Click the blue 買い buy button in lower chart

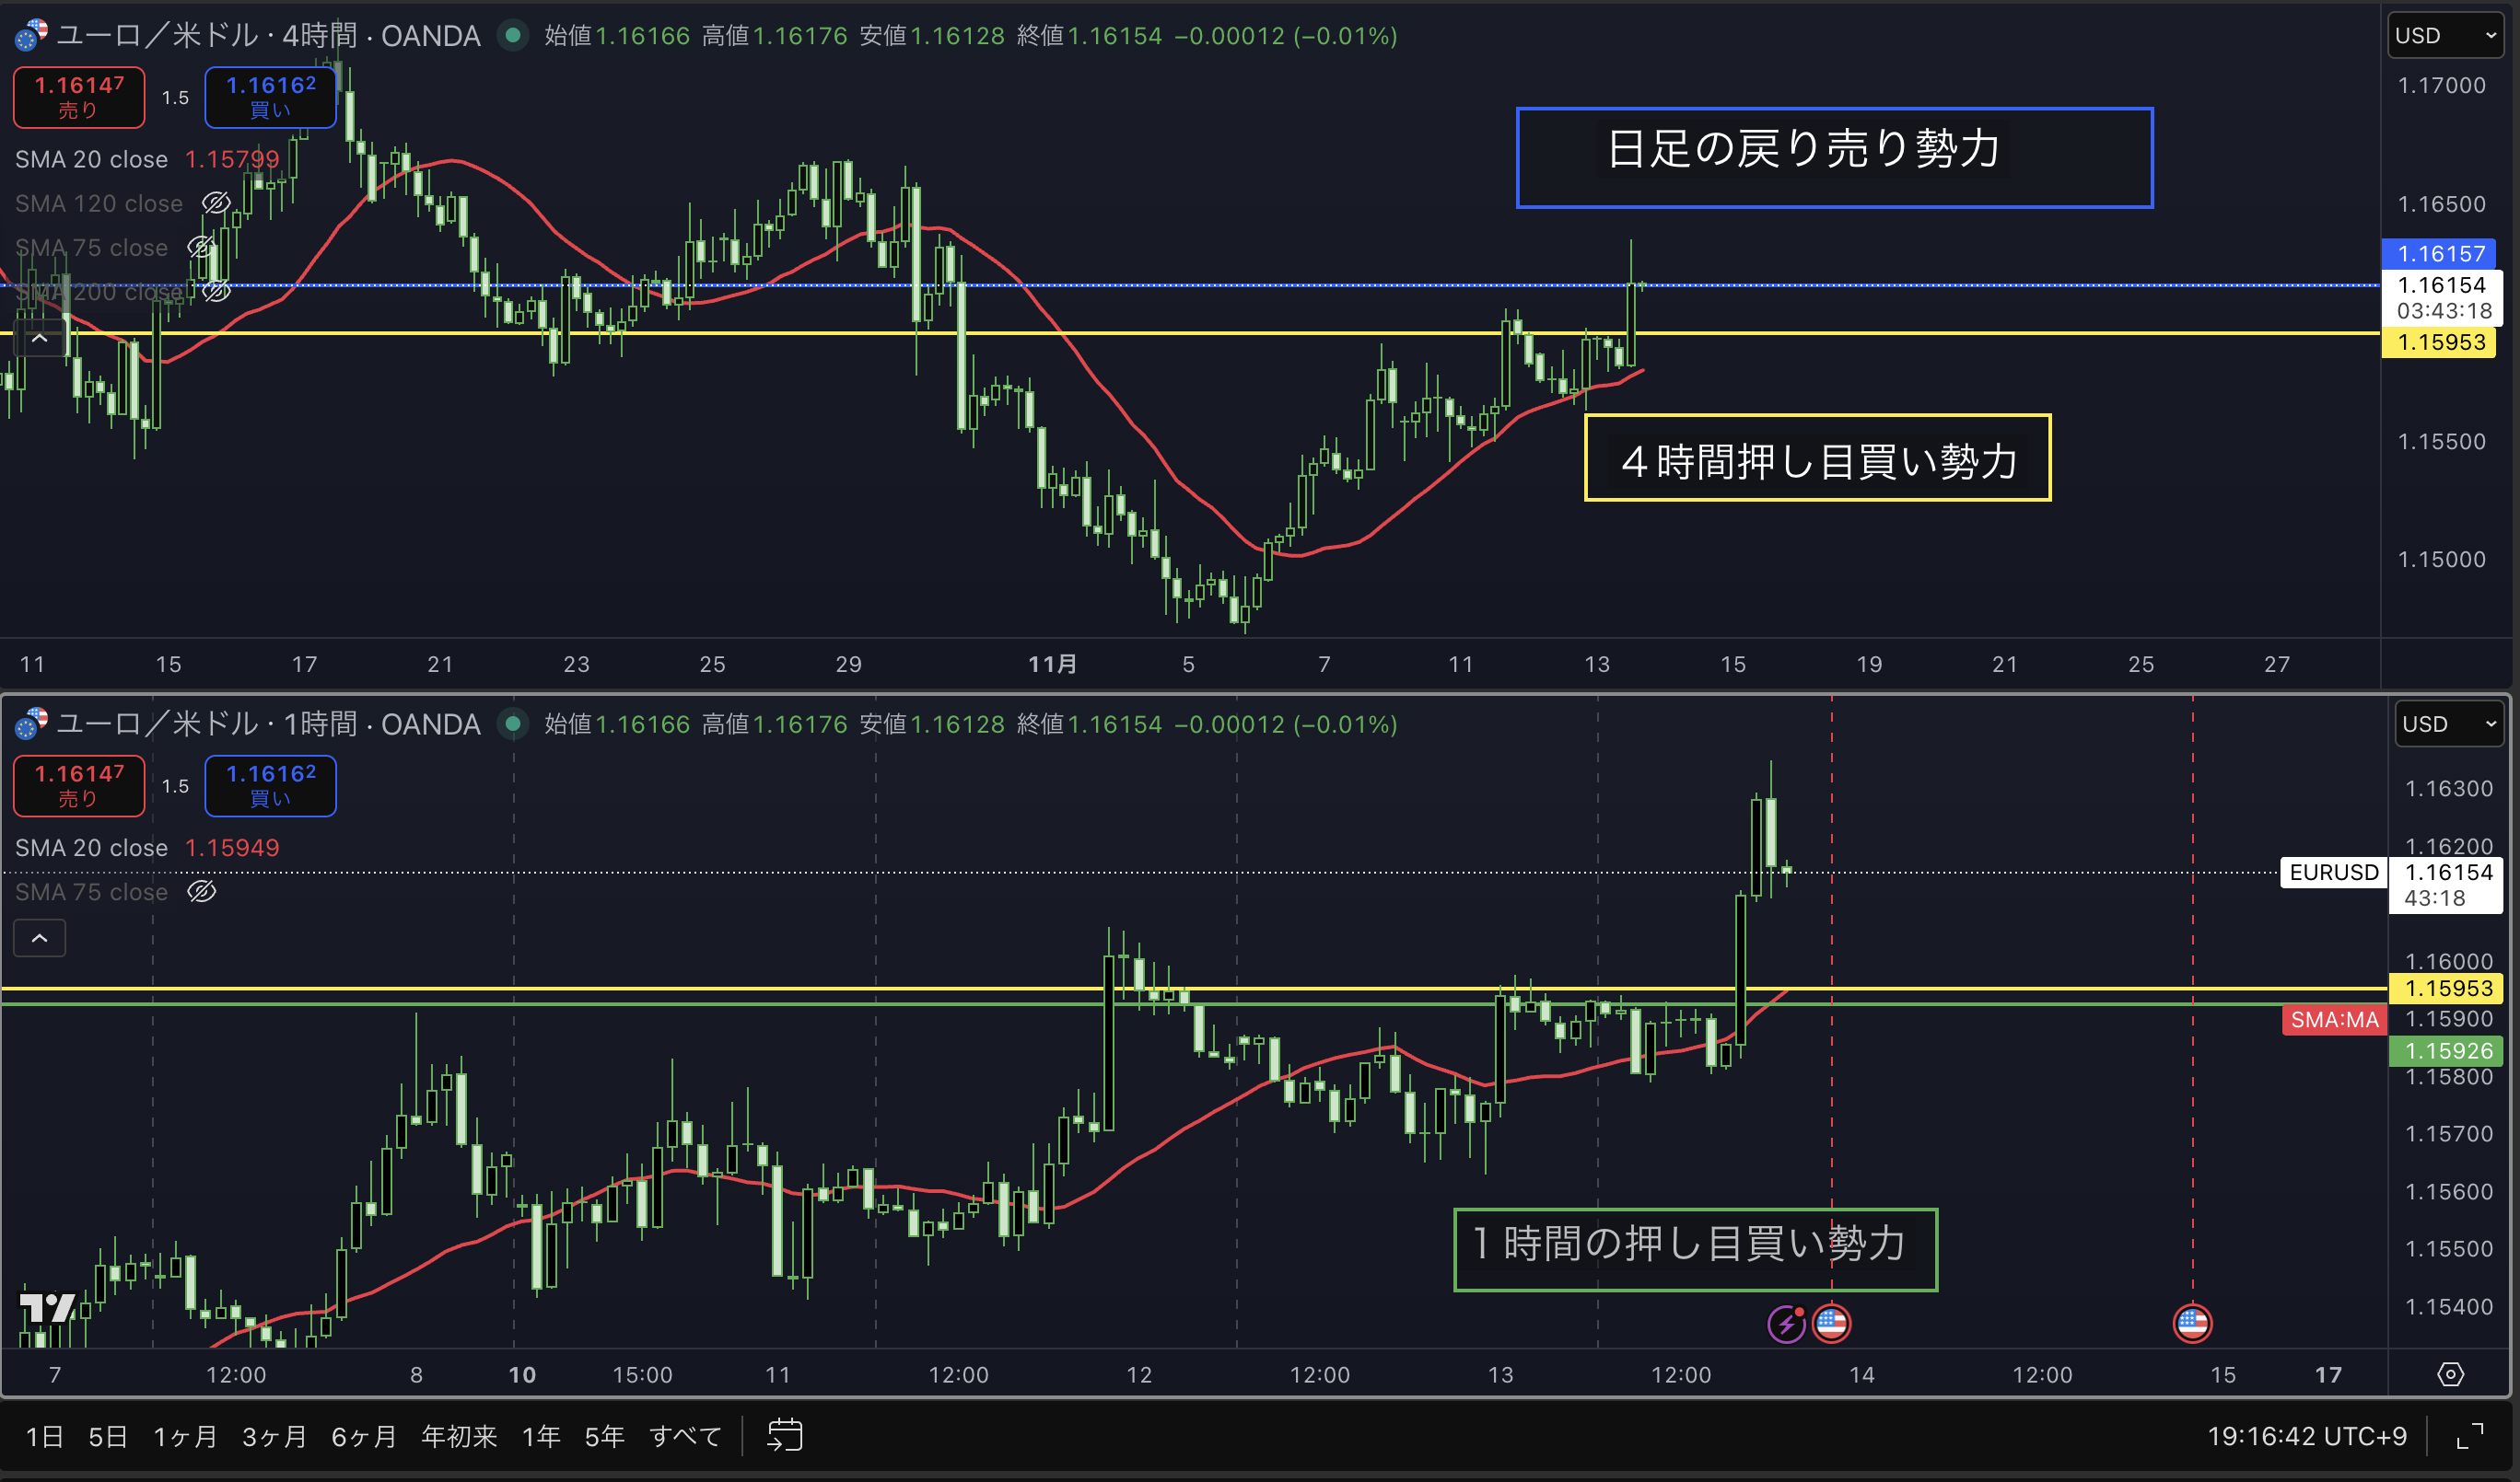pos(270,785)
